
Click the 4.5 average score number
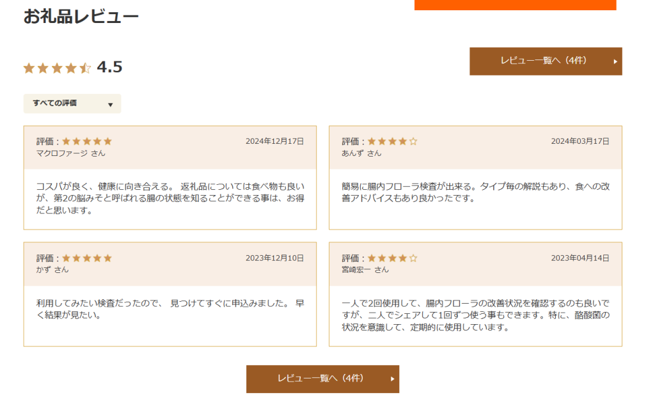click(109, 67)
